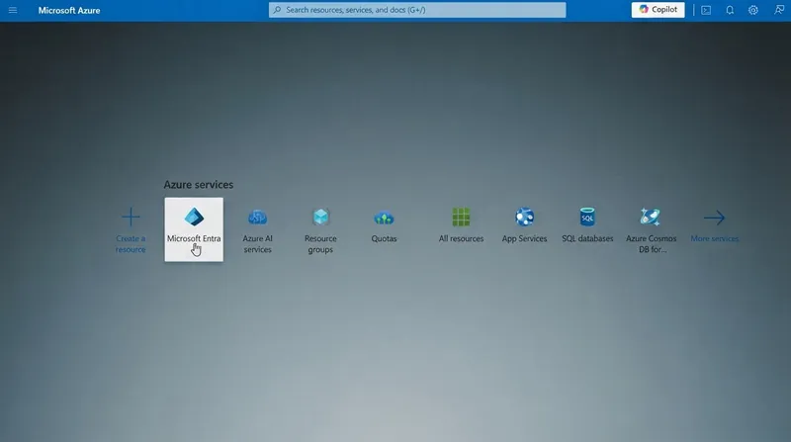Screen dimensions: 791x442
Task: Open the hamburger portal menu
Action: click(x=13, y=10)
